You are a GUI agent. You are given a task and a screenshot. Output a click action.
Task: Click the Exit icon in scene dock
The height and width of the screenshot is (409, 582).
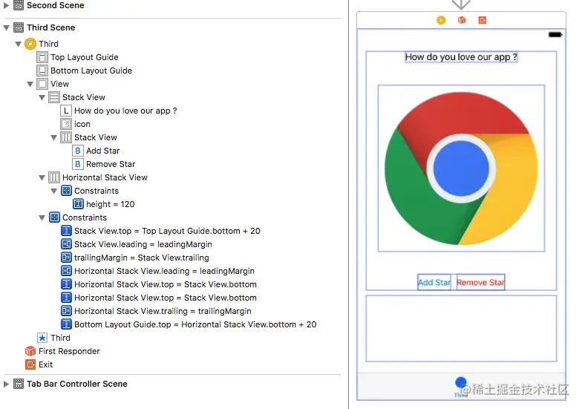click(x=483, y=20)
